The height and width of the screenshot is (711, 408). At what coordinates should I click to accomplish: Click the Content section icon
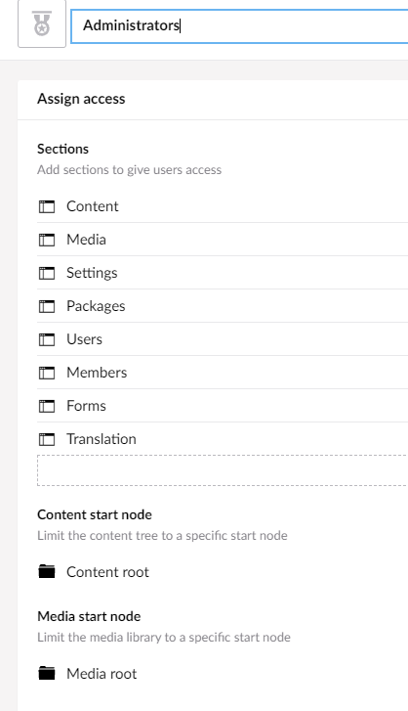[x=47, y=206]
